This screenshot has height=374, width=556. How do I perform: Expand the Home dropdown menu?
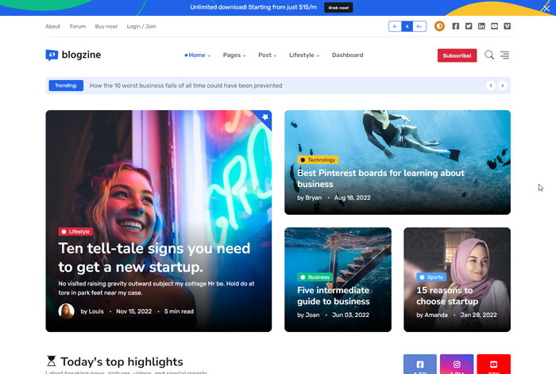pos(198,55)
